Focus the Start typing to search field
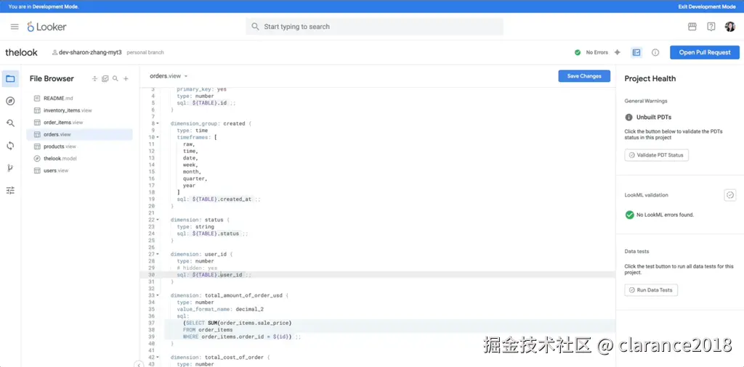Screen dimensions: 744x367 click(374, 27)
